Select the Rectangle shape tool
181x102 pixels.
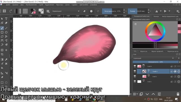coord(2,32)
